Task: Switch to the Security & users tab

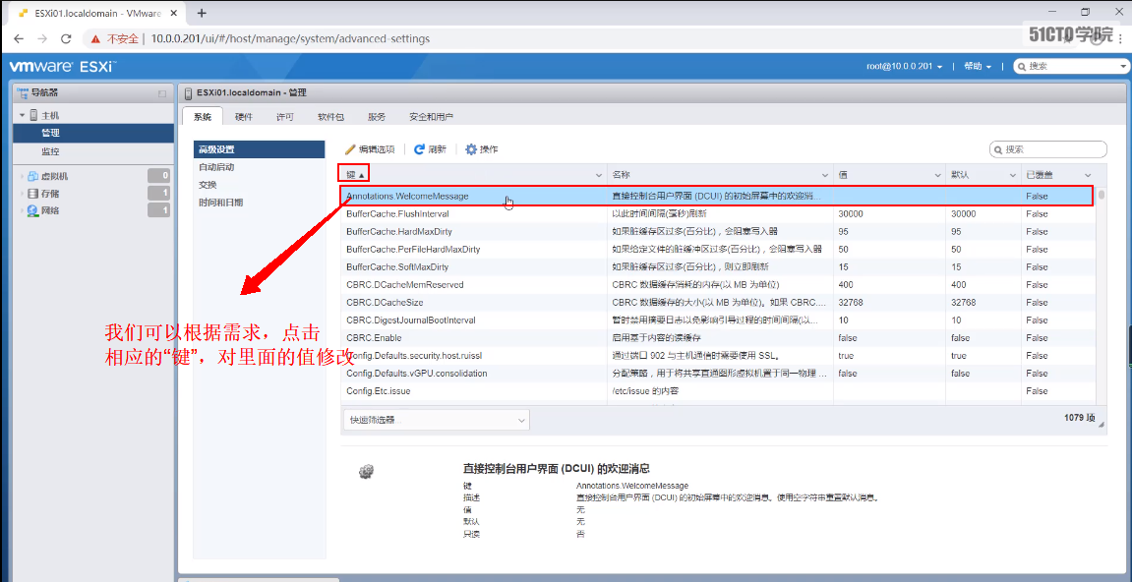Action: 431,117
